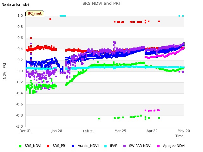This screenshot has height=152, width=203.
Task: Toggle the SRS_NDVI series label
Action: [x=33, y=146]
